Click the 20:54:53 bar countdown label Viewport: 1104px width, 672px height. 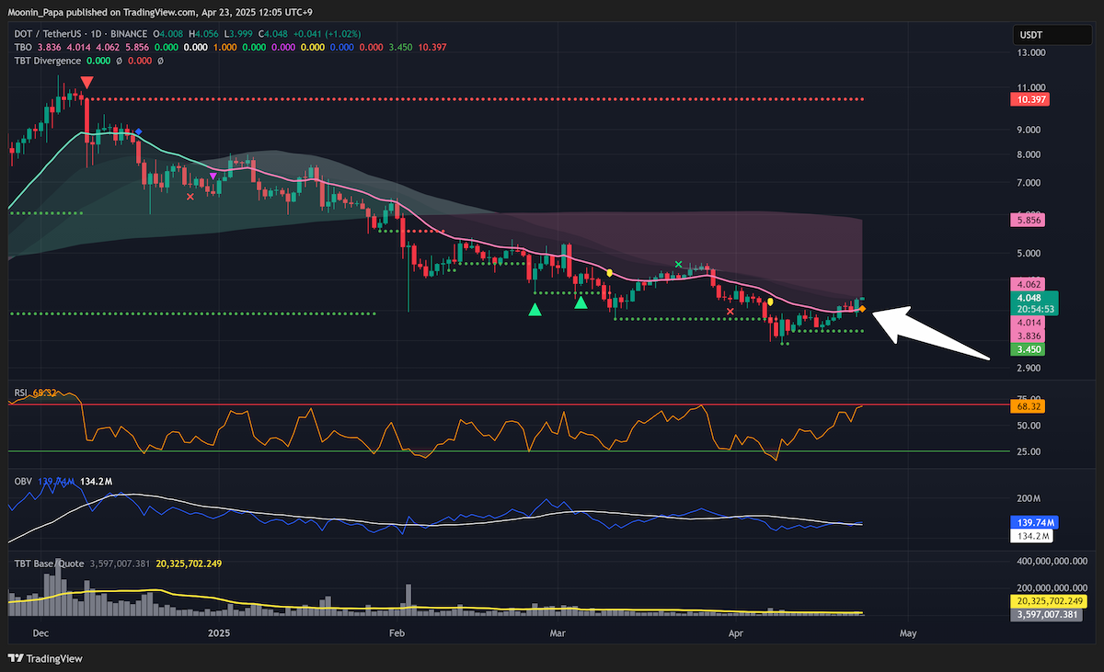(1034, 310)
